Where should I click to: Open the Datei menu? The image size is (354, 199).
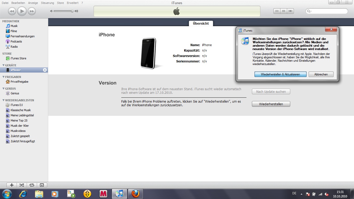pos(5,3)
